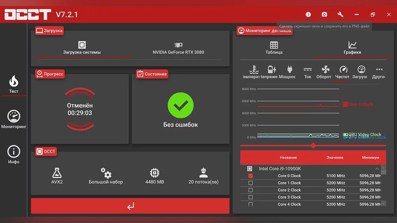Click the Большой набор gears icon
Image resolution: width=397 pixels, height=223 pixels.
[x=106, y=173]
